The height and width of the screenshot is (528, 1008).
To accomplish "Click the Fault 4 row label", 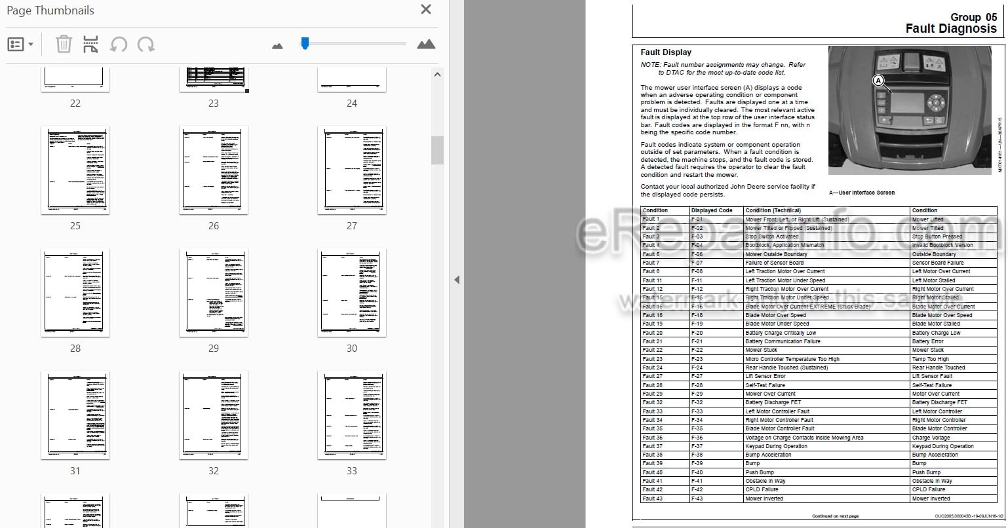I will [665, 245].
